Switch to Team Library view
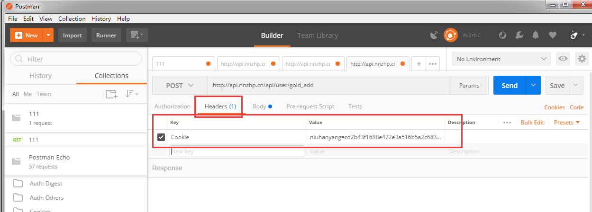The image size is (592, 212). click(x=318, y=35)
